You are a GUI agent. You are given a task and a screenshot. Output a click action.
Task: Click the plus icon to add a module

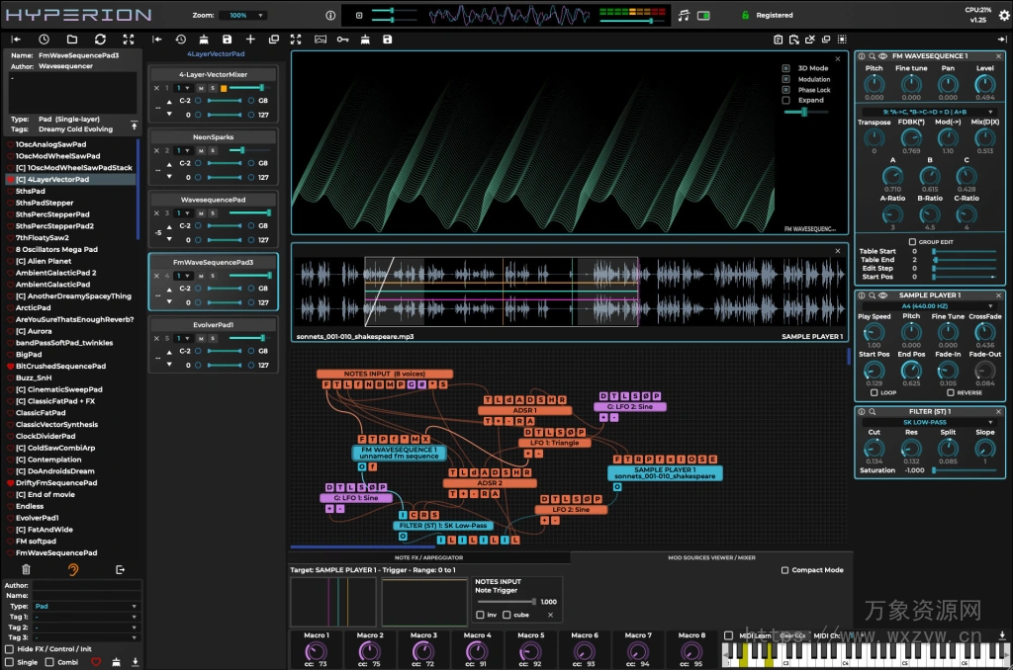coord(250,40)
